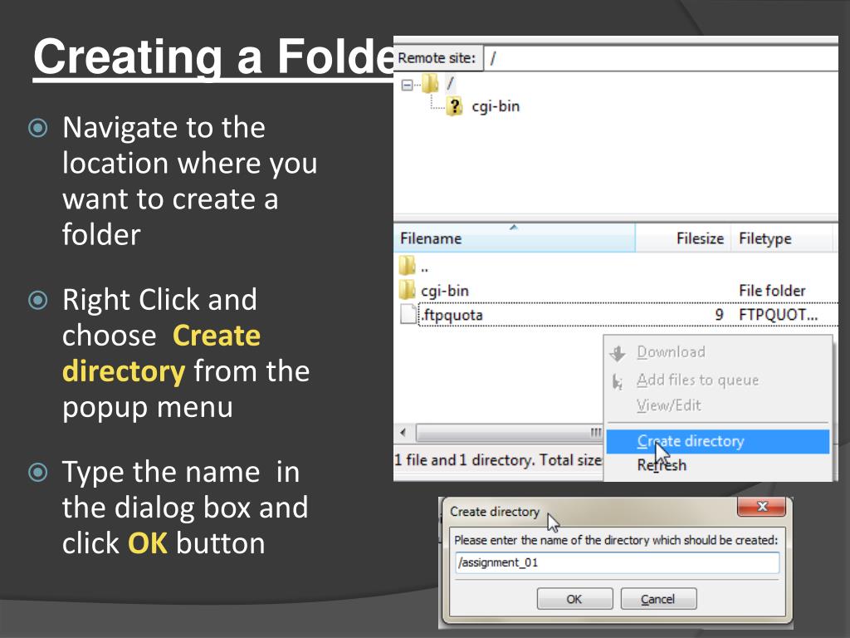Select the cgi-bin row name in file list
The height and width of the screenshot is (638, 850).
pos(445,291)
